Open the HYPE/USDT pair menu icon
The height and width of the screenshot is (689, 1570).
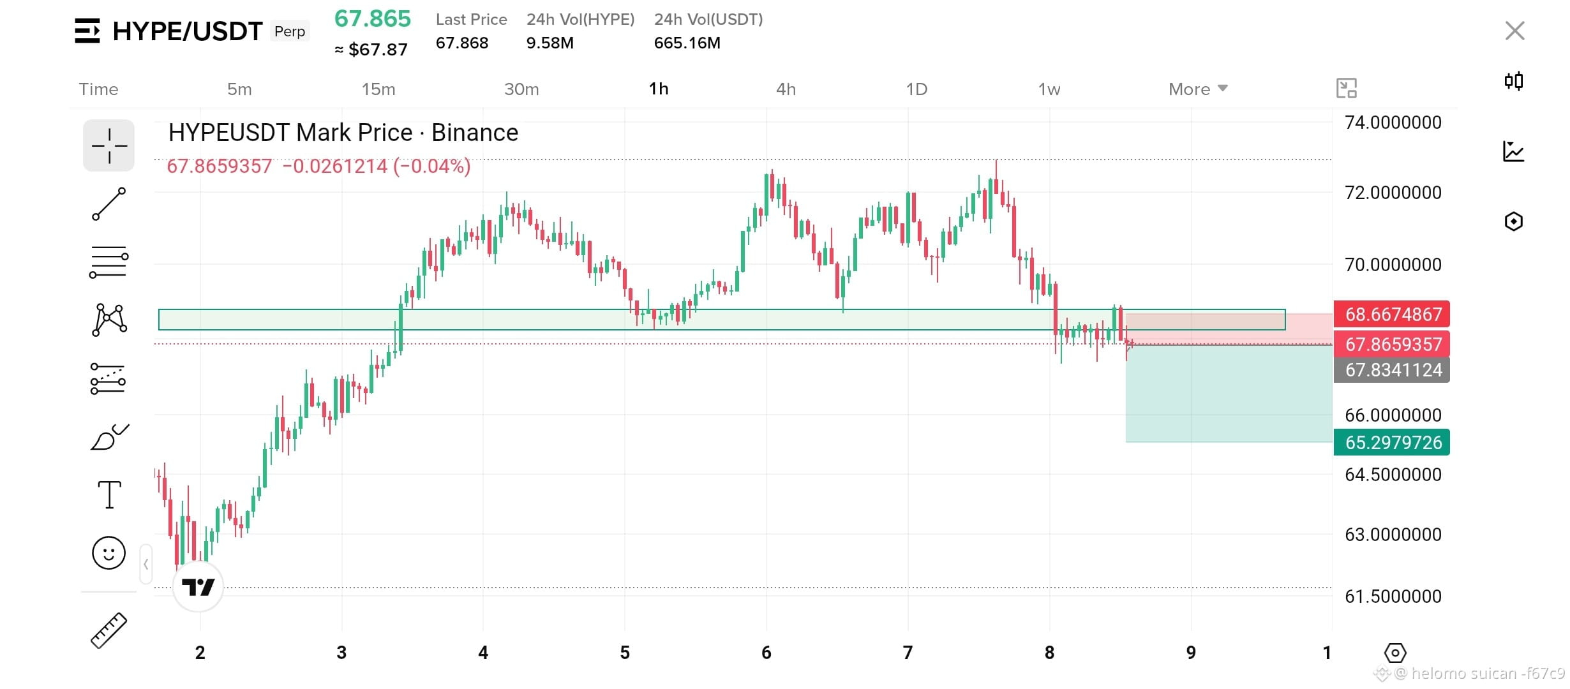tap(87, 31)
